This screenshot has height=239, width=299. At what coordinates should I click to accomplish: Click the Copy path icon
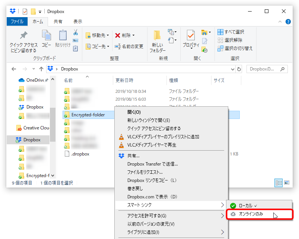click(x=76, y=41)
